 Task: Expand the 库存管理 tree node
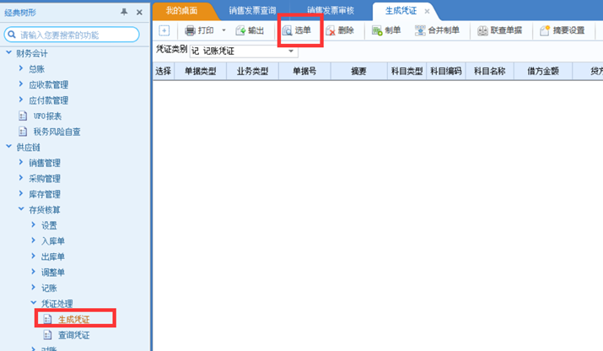click(21, 193)
